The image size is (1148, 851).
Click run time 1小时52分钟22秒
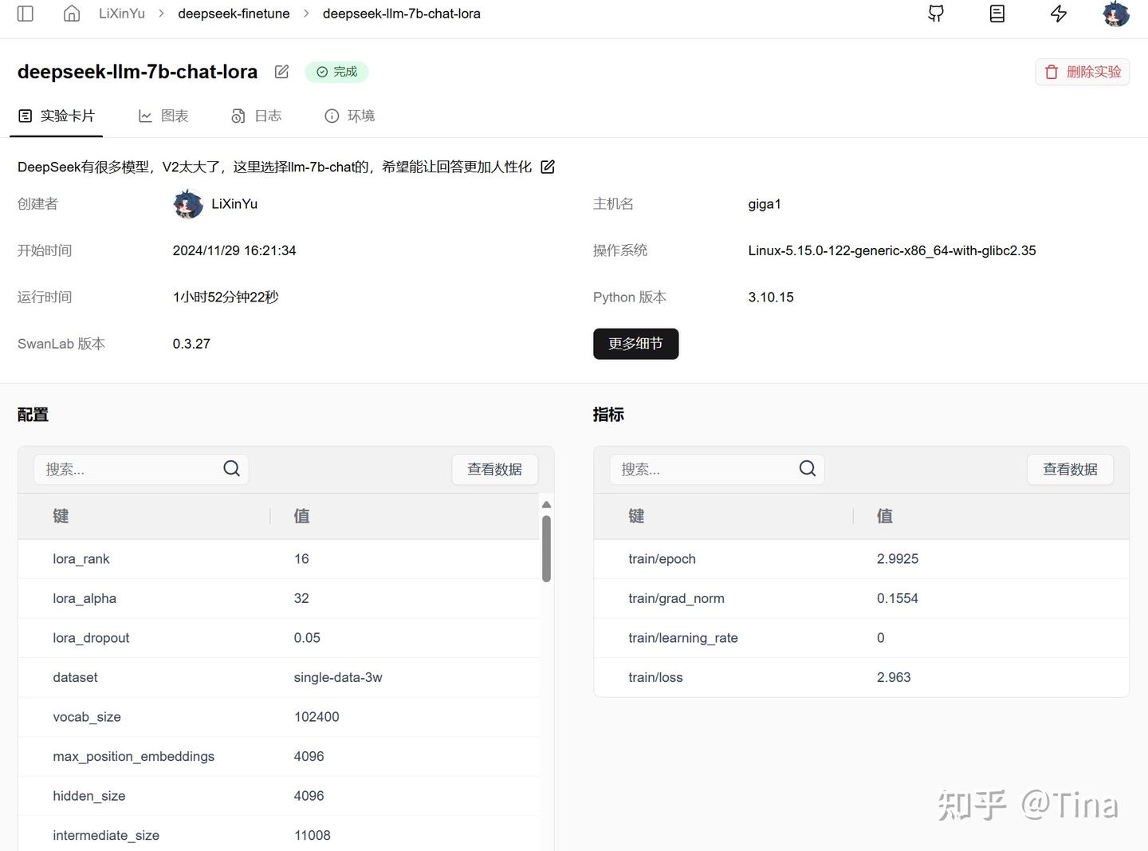(226, 297)
